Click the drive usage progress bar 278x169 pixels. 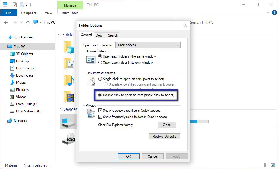point(199,122)
